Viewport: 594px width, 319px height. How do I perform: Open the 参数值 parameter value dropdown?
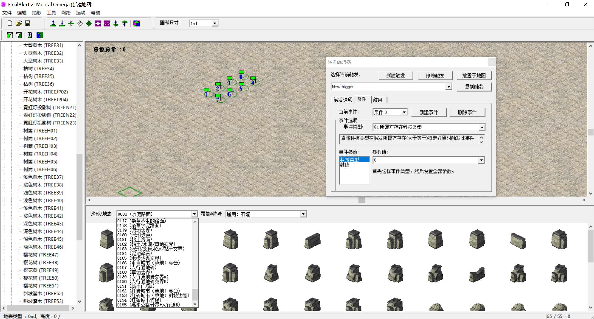[481, 160]
